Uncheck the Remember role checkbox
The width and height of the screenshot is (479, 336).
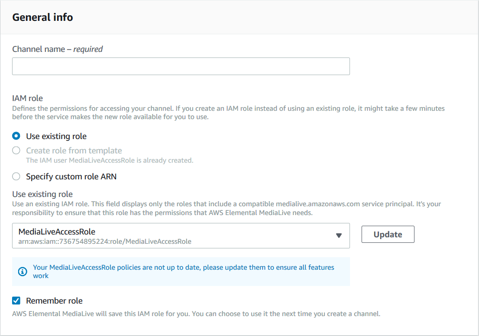tap(16, 300)
